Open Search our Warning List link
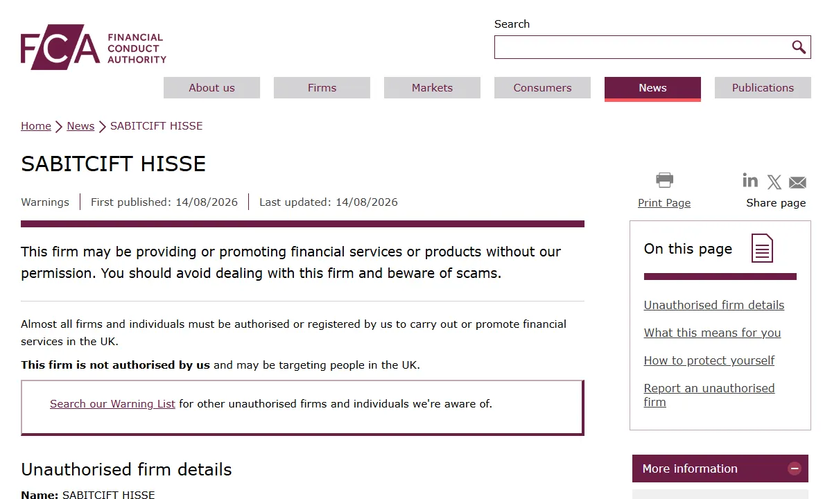 click(112, 403)
